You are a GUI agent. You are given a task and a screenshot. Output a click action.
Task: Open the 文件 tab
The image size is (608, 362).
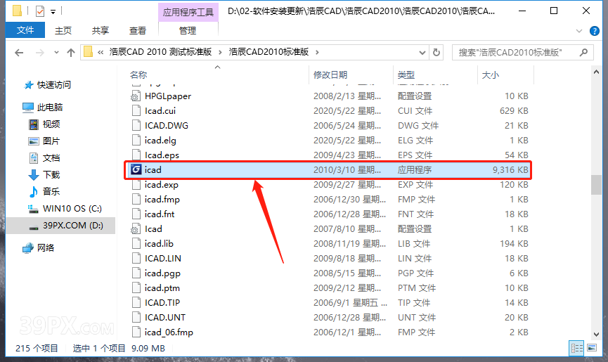point(25,30)
